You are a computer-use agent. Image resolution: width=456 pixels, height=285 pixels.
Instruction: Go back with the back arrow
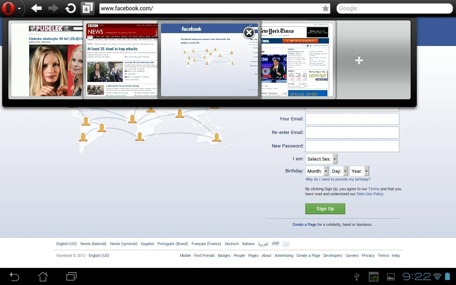click(x=36, y=8)
